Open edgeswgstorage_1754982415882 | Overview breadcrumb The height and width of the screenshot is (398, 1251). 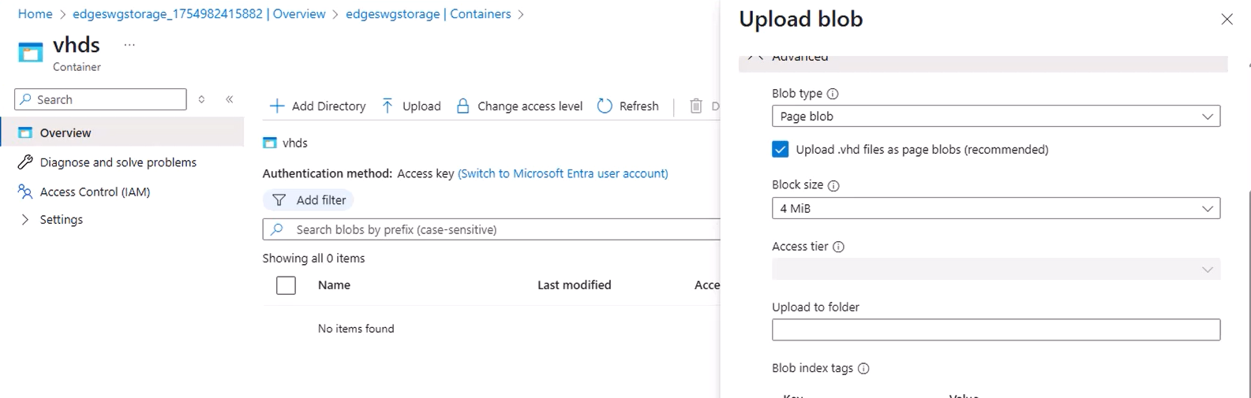pos(199,14)
